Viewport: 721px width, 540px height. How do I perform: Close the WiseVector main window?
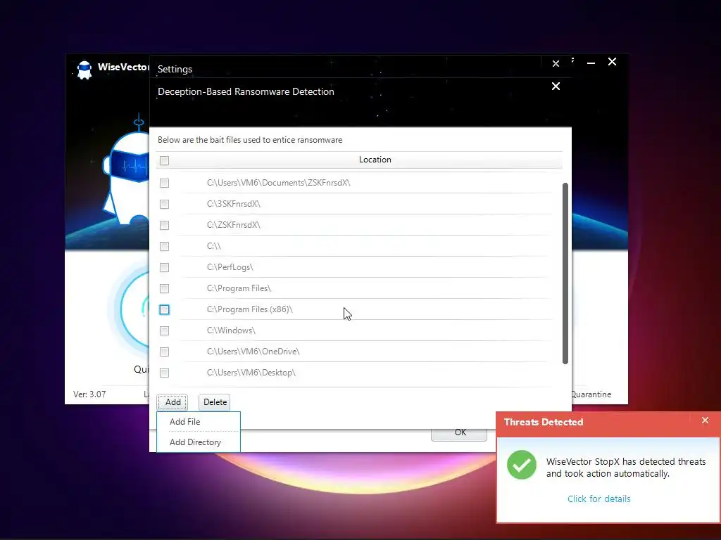612,62
